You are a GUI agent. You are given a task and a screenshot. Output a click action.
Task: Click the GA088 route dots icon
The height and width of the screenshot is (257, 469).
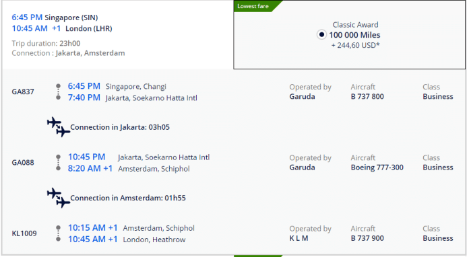[x=59, y=163]
